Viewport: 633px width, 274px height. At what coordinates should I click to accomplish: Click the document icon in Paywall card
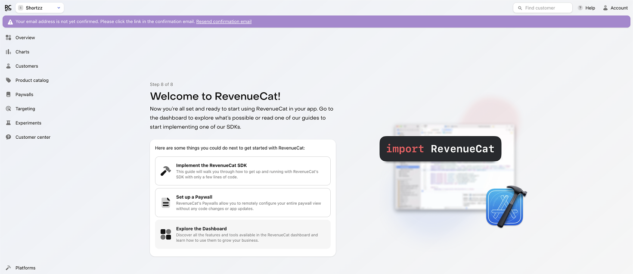166,202
